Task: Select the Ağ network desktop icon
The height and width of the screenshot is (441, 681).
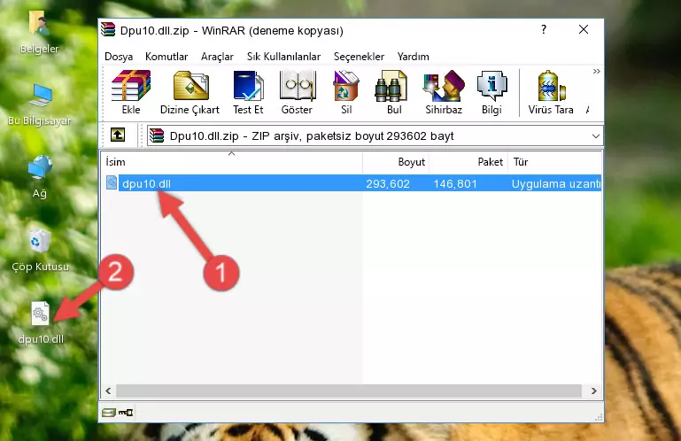Action: (40, 177)
